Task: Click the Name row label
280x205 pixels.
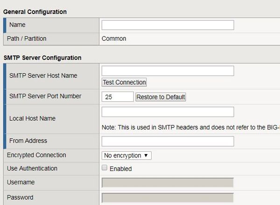Action: click(17, 24)
